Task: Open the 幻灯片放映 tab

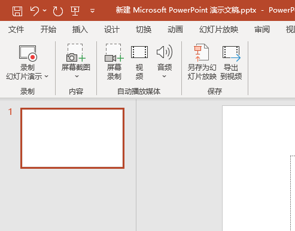Action: pos(218,29)
